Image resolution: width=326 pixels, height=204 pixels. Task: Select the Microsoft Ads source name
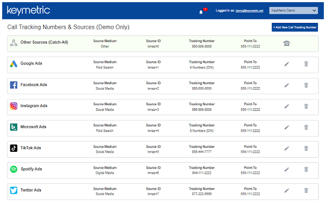[33, 127]
